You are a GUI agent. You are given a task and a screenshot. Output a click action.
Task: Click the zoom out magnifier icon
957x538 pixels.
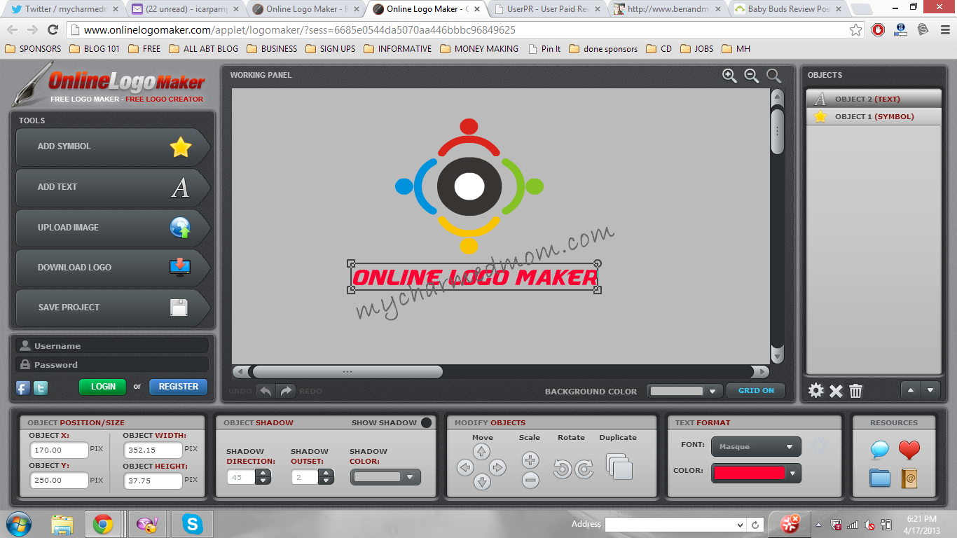pos(752,76)
